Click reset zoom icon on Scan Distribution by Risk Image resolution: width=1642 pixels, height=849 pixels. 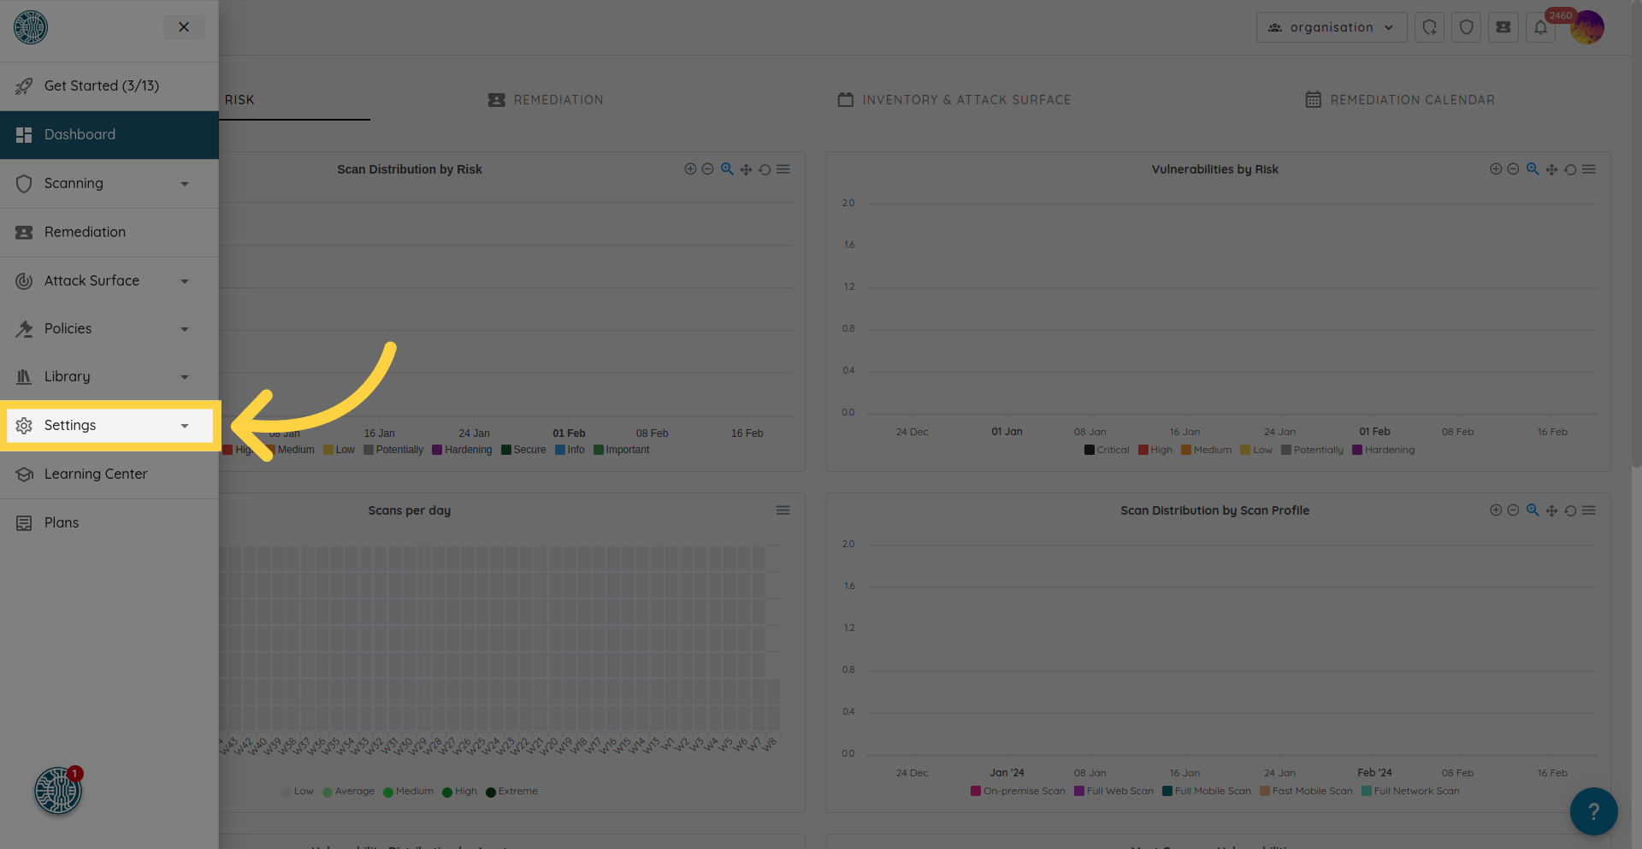(765, 169)
